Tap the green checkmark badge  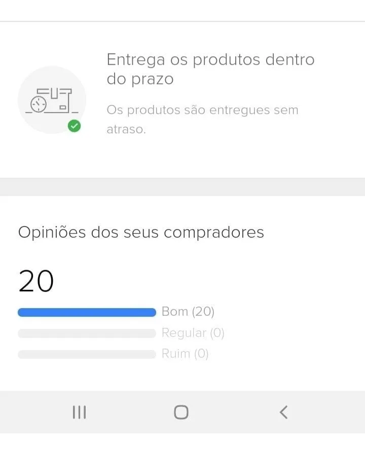74,126
